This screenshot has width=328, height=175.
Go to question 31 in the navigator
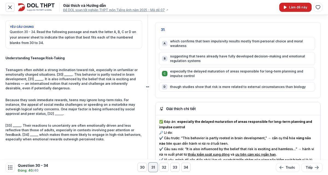click(x=153, y=167)
